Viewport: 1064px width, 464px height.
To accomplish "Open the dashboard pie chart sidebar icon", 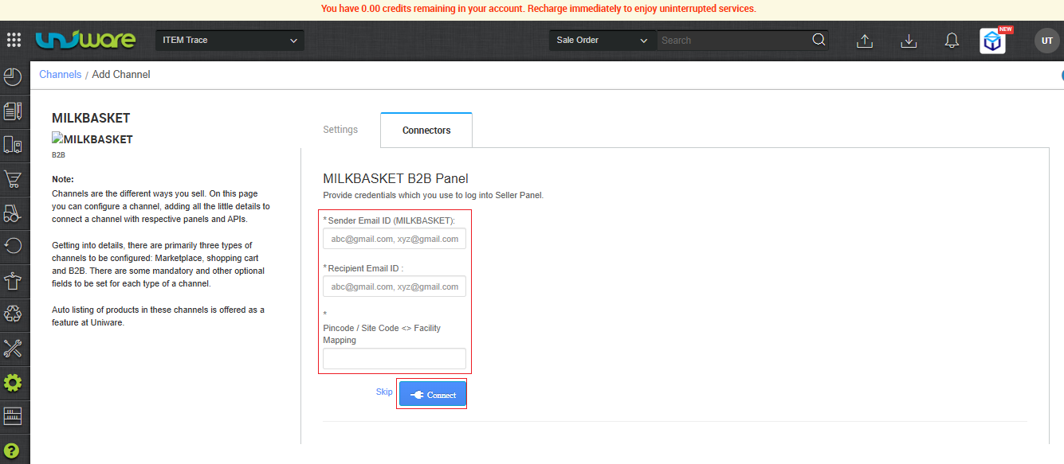I will [x=13, y=77].
